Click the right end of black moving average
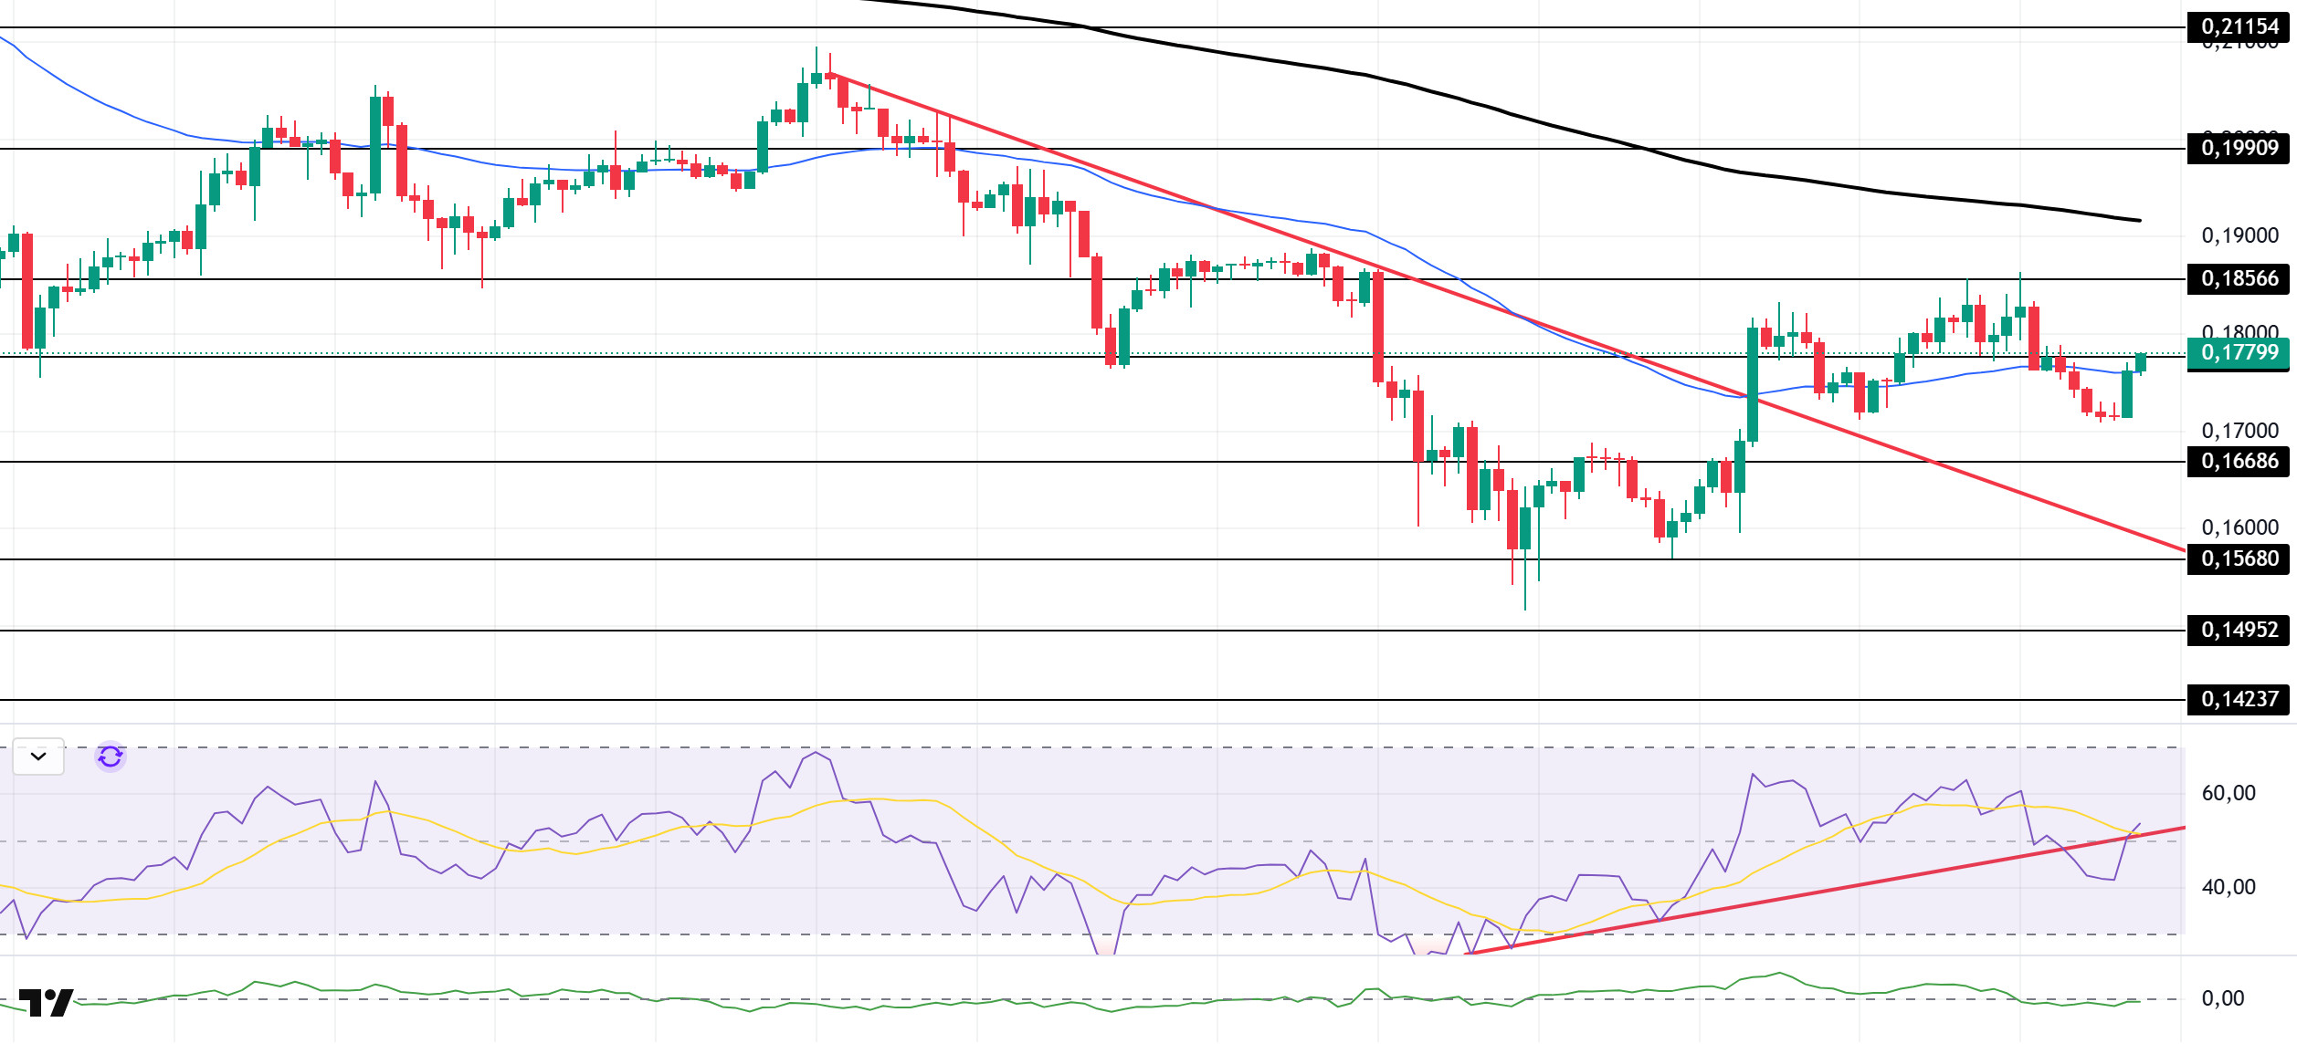The image size is (2297, 1054). point(2138,220)
